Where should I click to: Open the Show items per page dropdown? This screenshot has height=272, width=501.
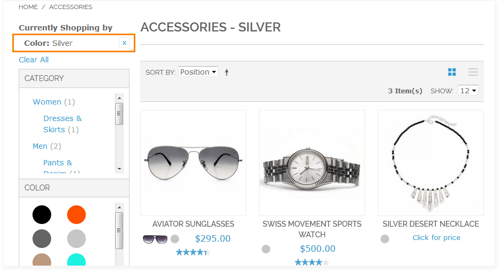coord(468,91)
